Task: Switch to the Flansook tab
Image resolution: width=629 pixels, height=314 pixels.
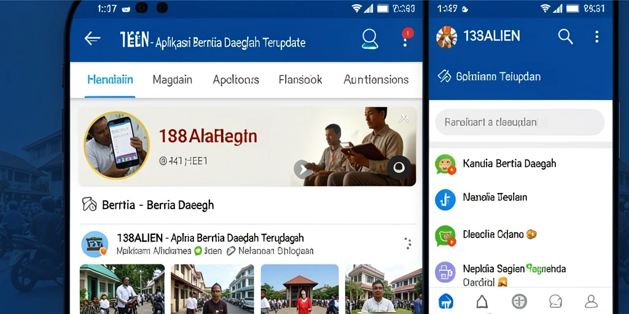Action: (x=300, y=79)
